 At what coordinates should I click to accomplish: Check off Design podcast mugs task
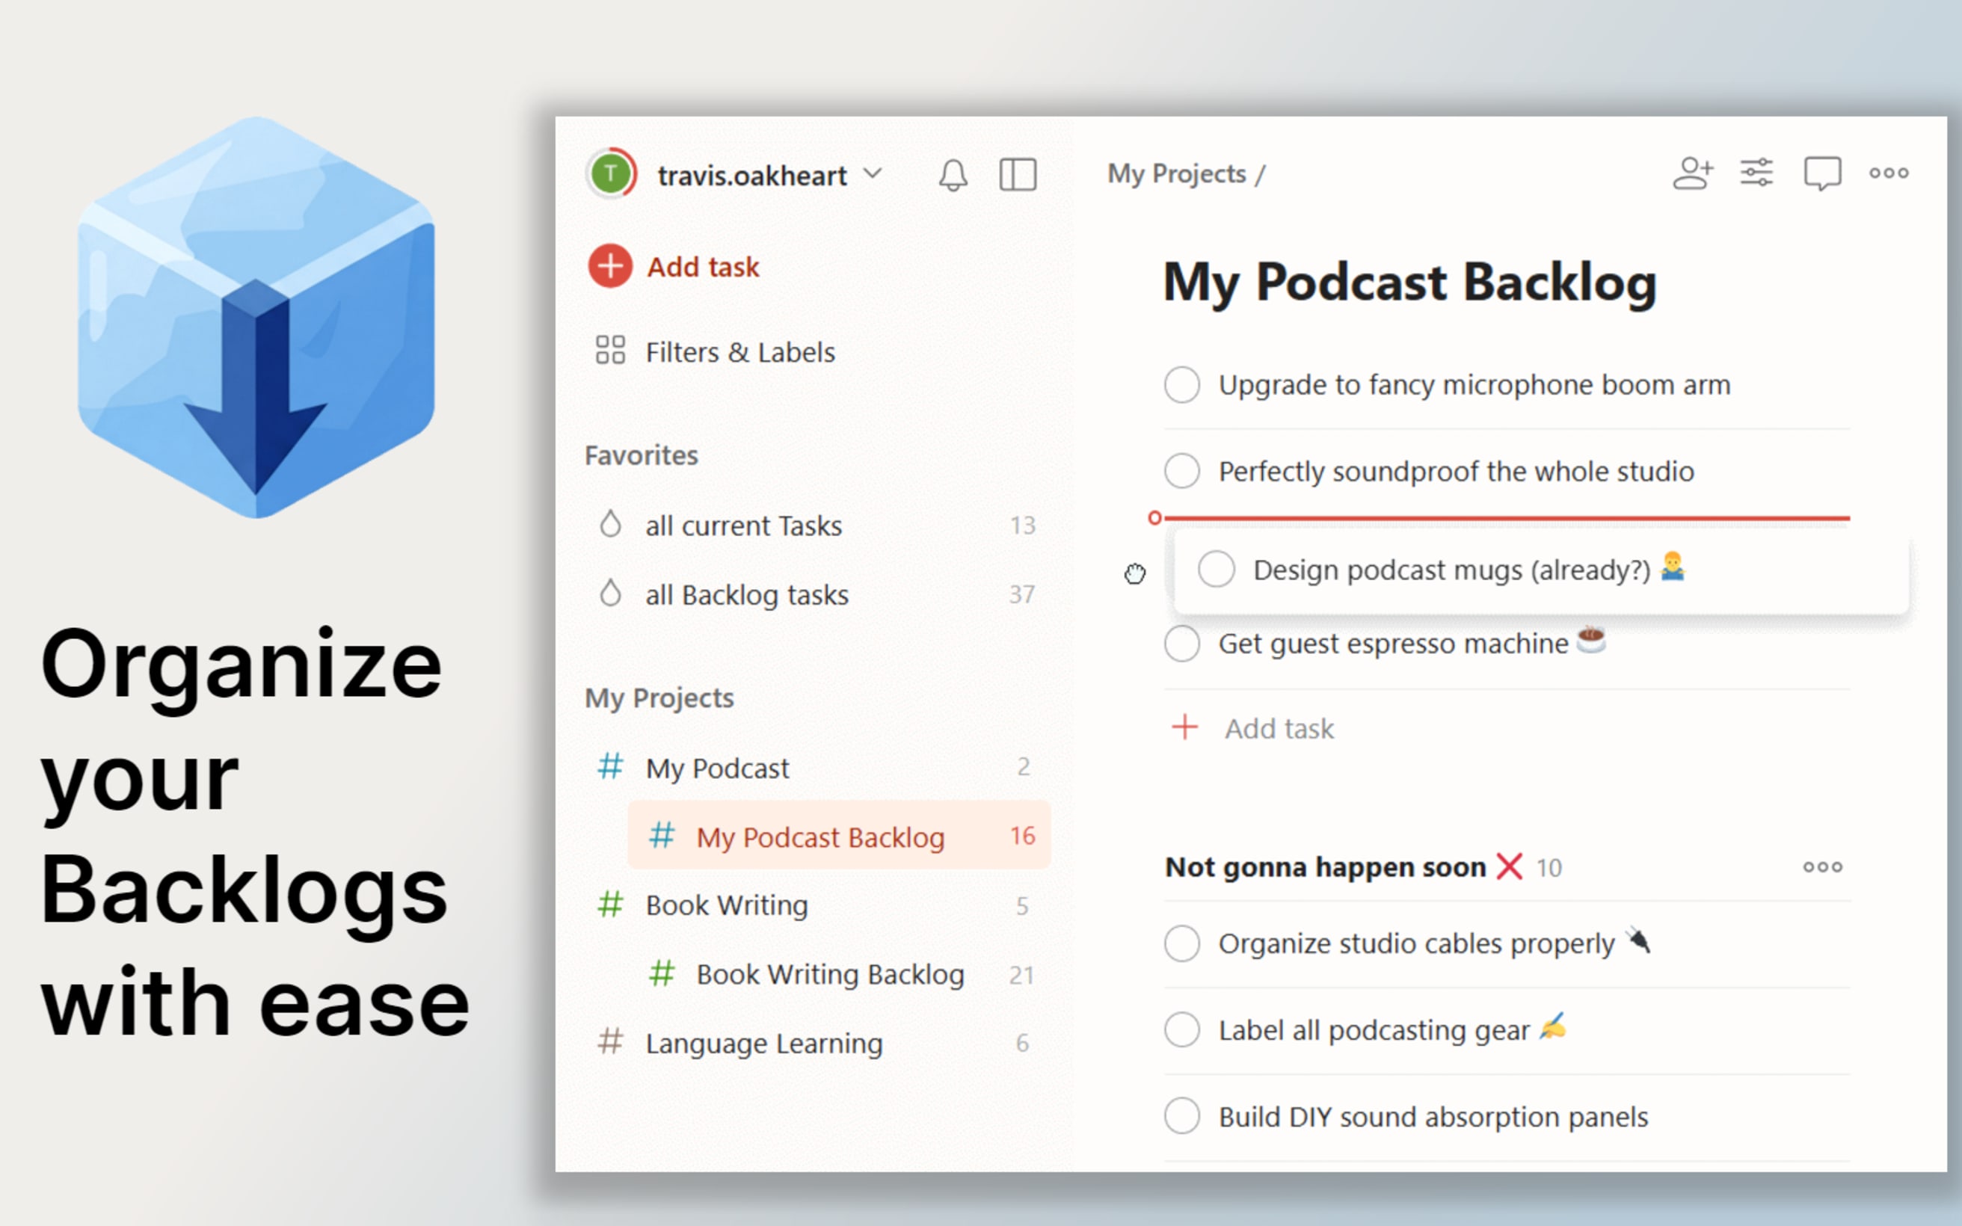[1216, 569]
